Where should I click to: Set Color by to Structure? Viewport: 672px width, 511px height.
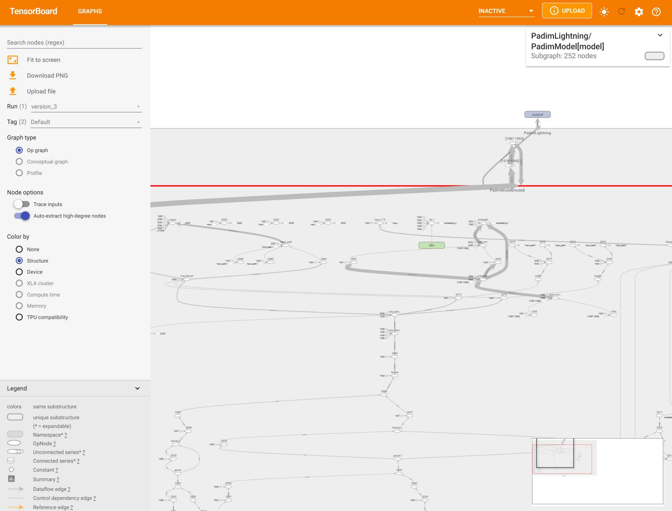pyautogui.click(x=19, y=261)
